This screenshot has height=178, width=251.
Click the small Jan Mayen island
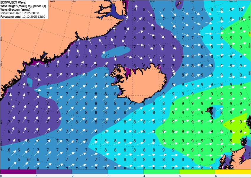click(x=178, y=4)
